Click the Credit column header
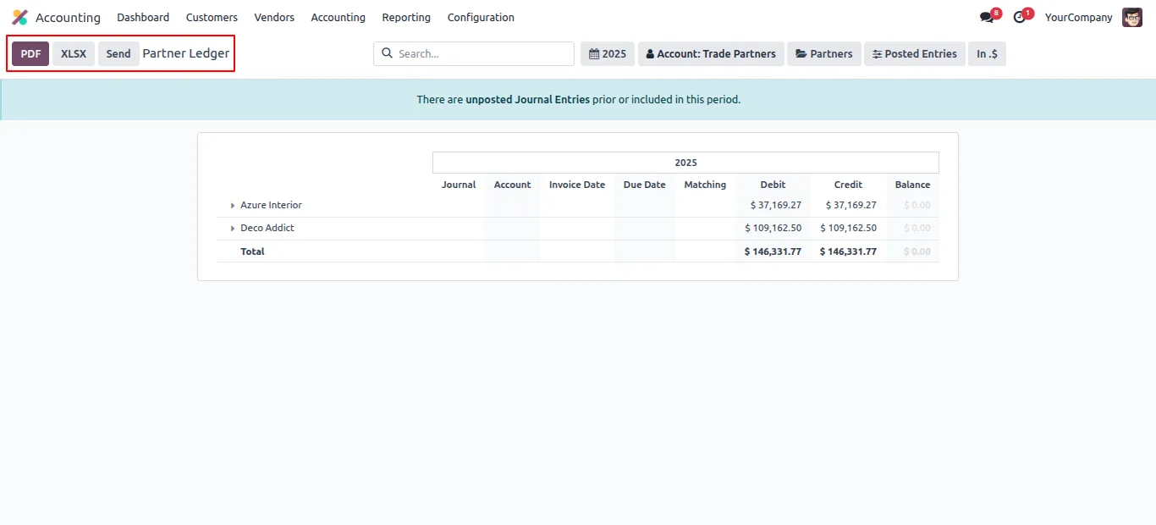The width and height of the screenshot is (1156, 525). (848, 185)
